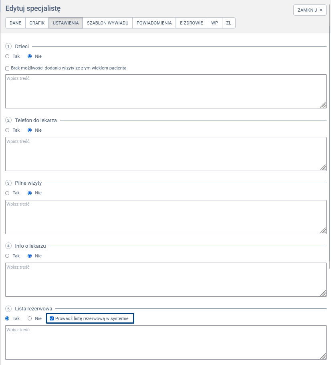This screenshot has height=365, width=331.
Task: Set Info o lekarzu to Tak
Action: [8, 256]
